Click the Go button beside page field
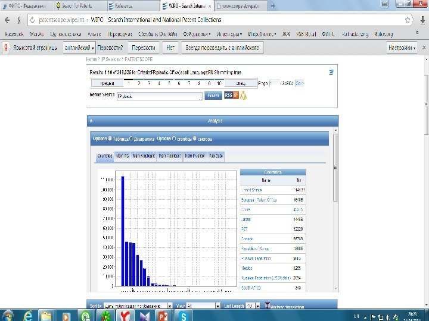 [300, 83]
